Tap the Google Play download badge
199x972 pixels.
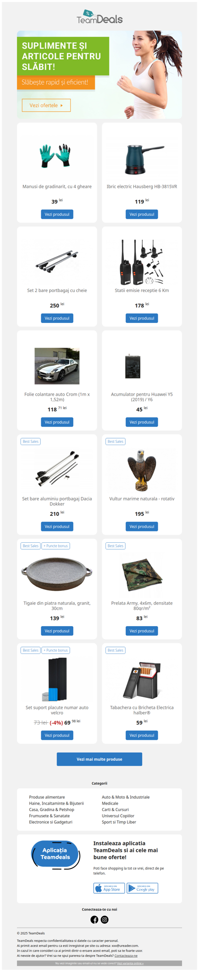142,888
